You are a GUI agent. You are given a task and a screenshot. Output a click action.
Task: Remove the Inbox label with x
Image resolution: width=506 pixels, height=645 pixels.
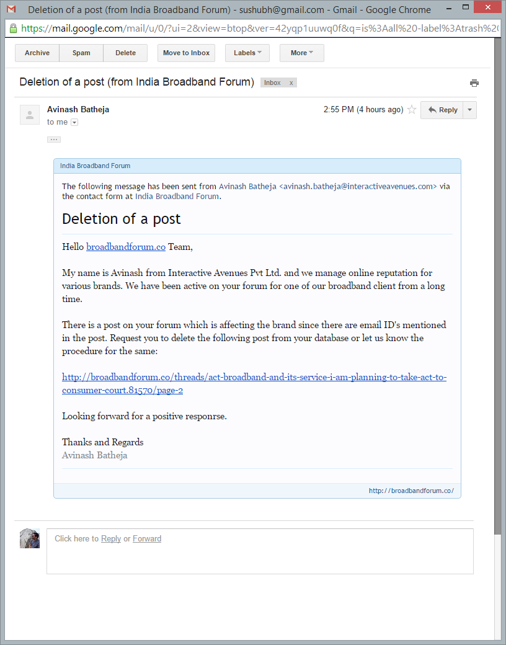pyautogui.click(x=291, y=82)
